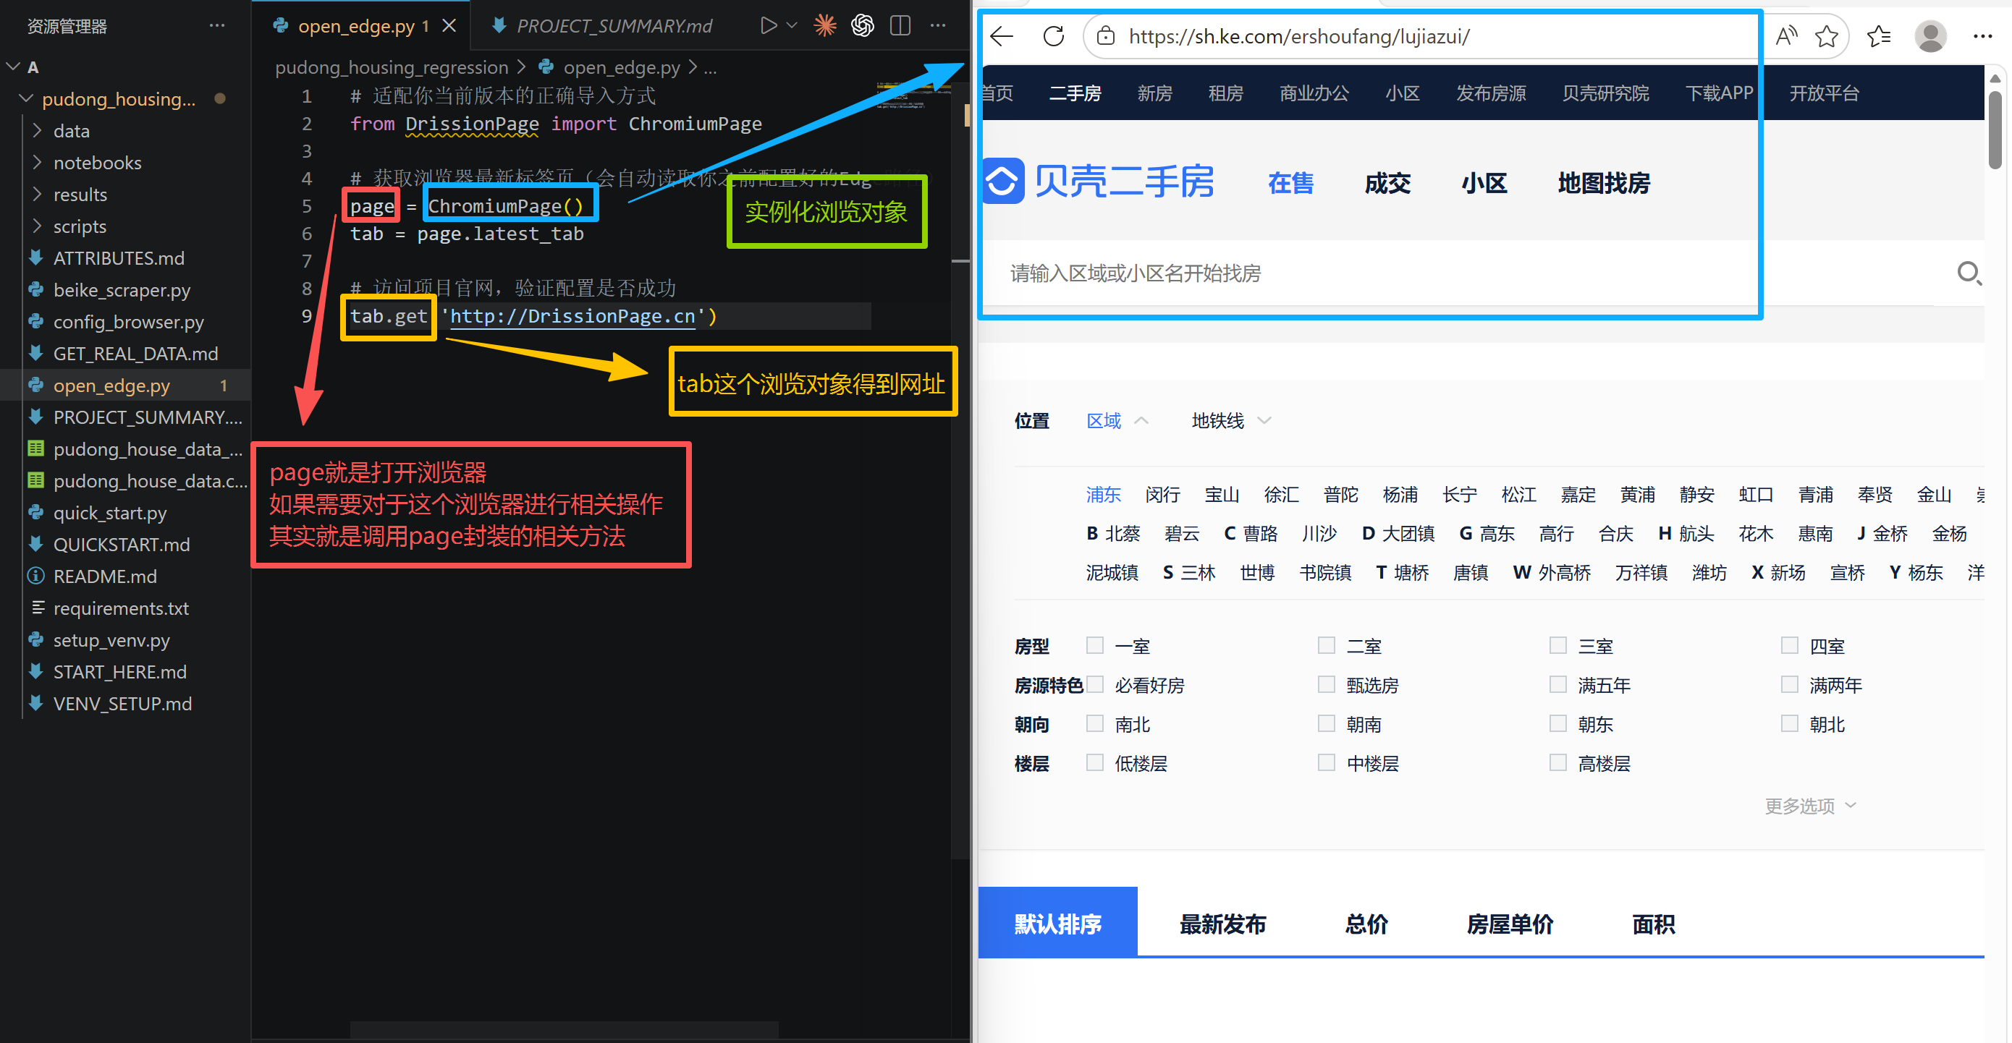The width and height of the screenshot is (2012, 1043).
Task: Open setup_venv.py file
Action: point(111,640)
